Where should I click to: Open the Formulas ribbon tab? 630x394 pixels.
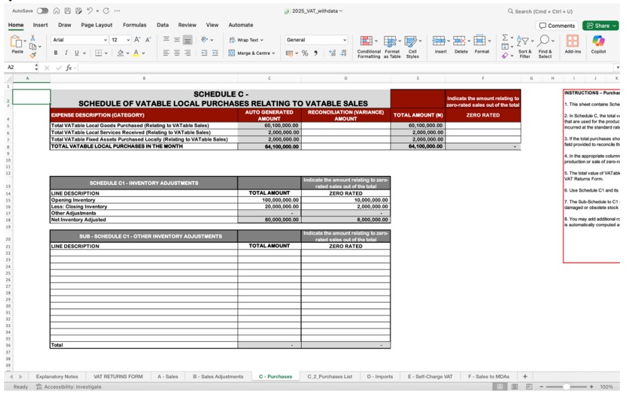tap(134, 25)
